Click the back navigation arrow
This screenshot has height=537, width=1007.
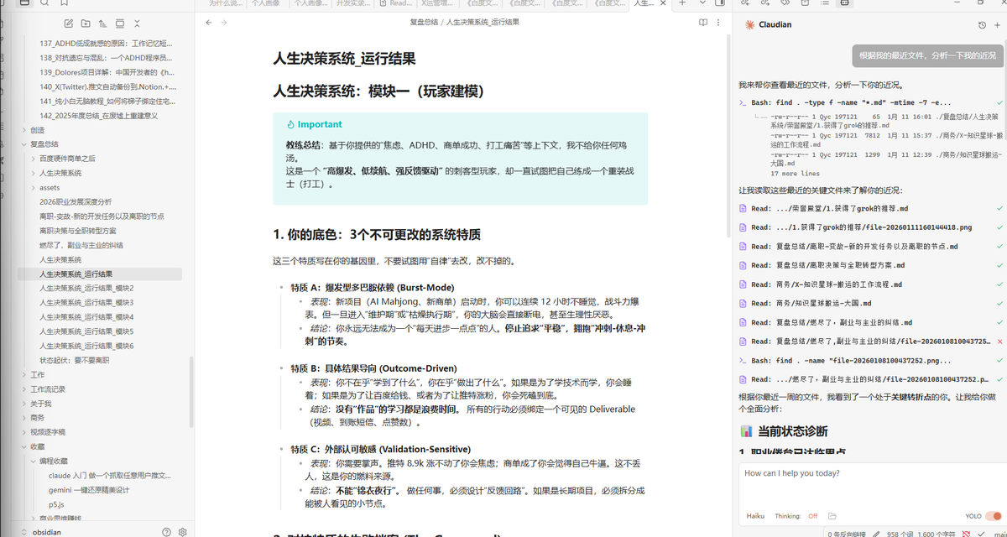coord(208,23)
